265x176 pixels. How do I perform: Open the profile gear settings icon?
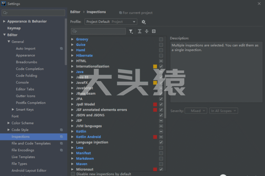144,22
